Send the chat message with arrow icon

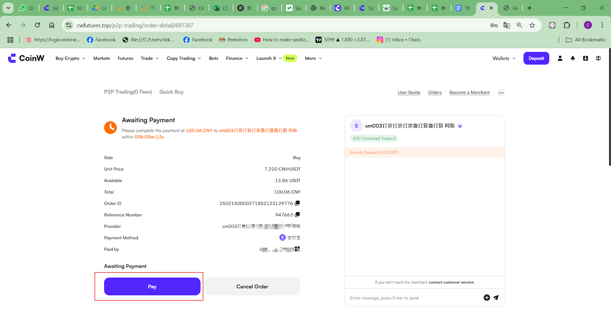[496, 298]
